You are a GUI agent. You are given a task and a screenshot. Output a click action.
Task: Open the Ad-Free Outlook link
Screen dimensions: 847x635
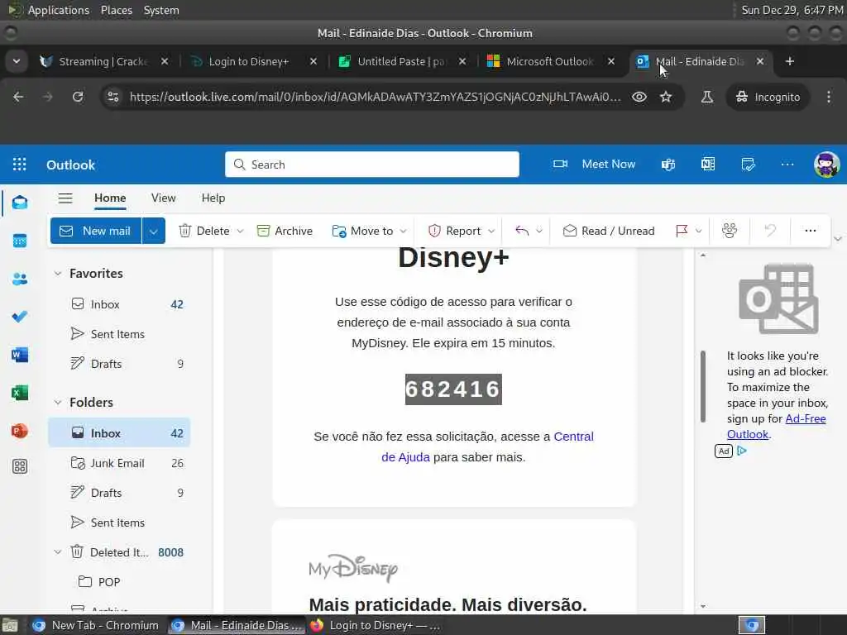click(776, 427)
